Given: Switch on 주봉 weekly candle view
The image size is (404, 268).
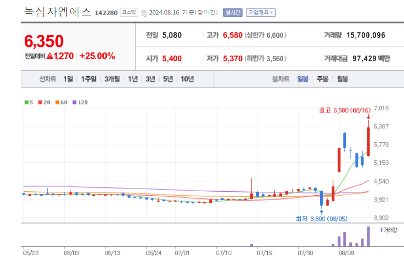Looking at the screenshot, I should 322,78.
